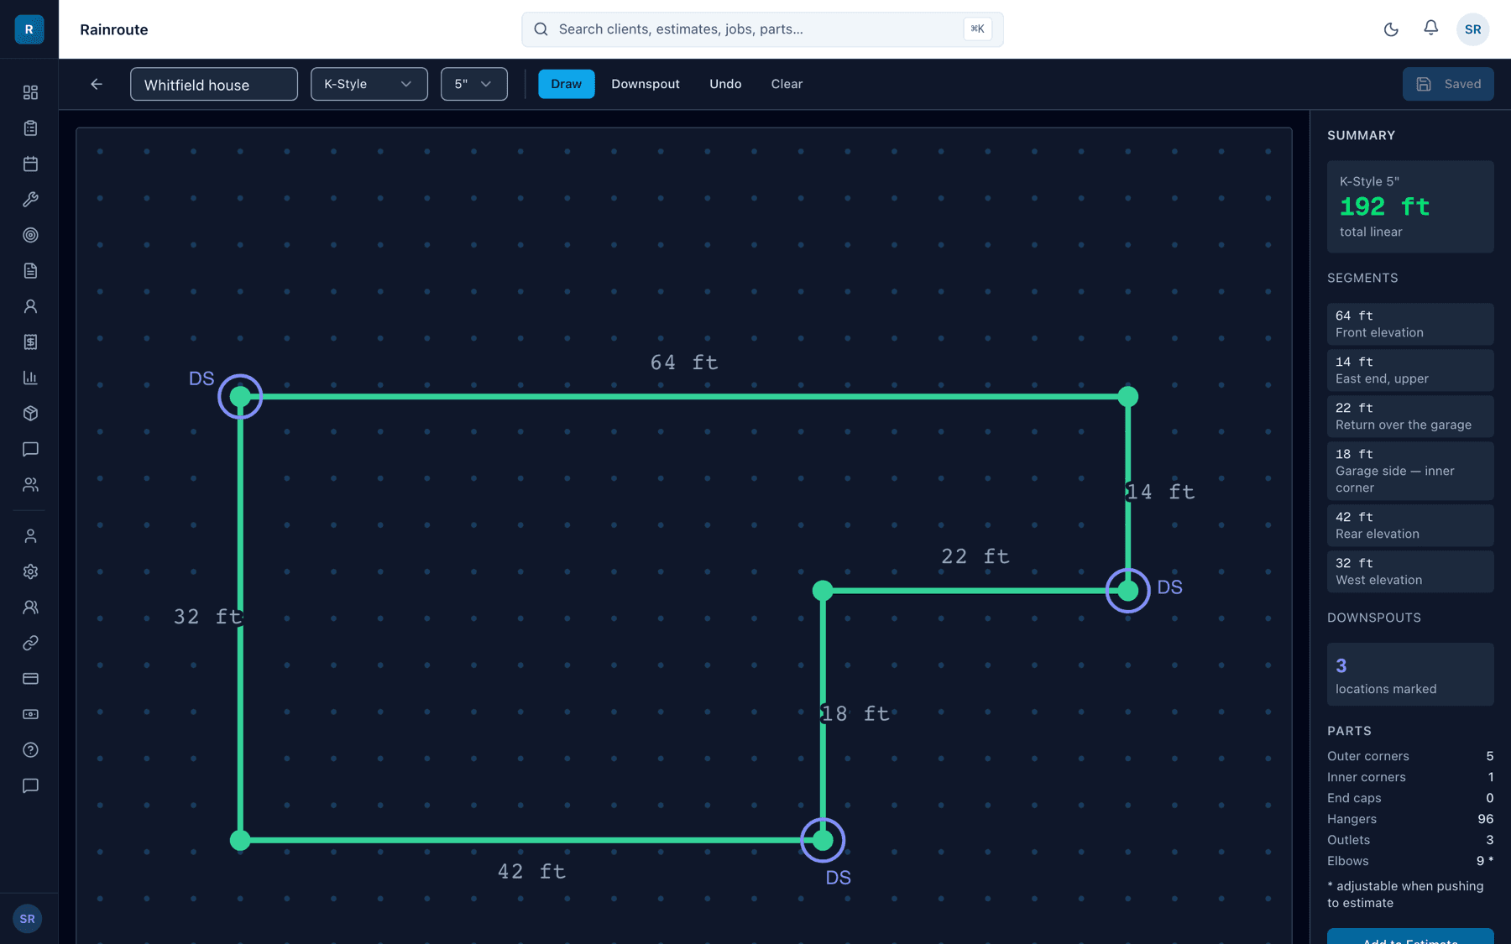Select the Return over the garage segment
The width and height of the screenshot is (1511, 944).
(x=1410, y=416)
